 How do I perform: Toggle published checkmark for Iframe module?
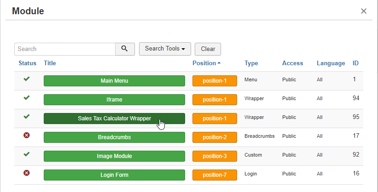(x=27, y=97)
